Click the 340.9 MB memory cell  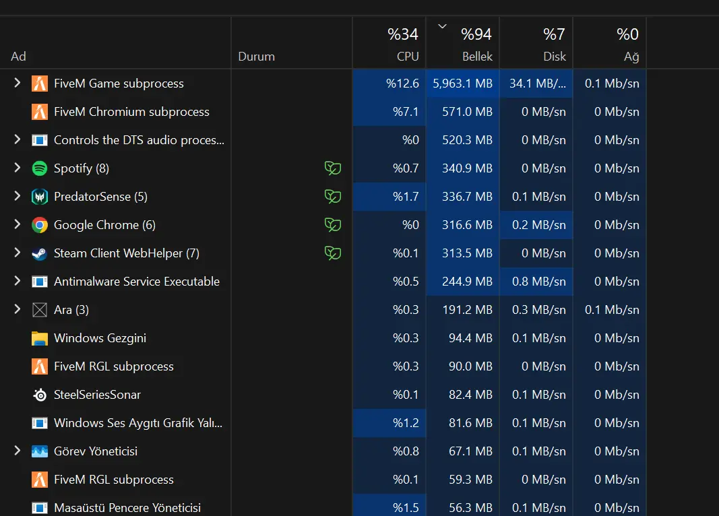463,168
